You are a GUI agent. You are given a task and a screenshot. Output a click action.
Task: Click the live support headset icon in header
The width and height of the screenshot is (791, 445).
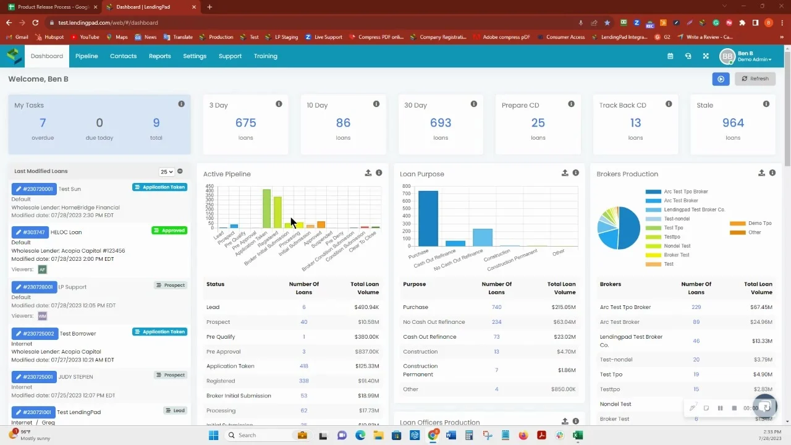688,56
